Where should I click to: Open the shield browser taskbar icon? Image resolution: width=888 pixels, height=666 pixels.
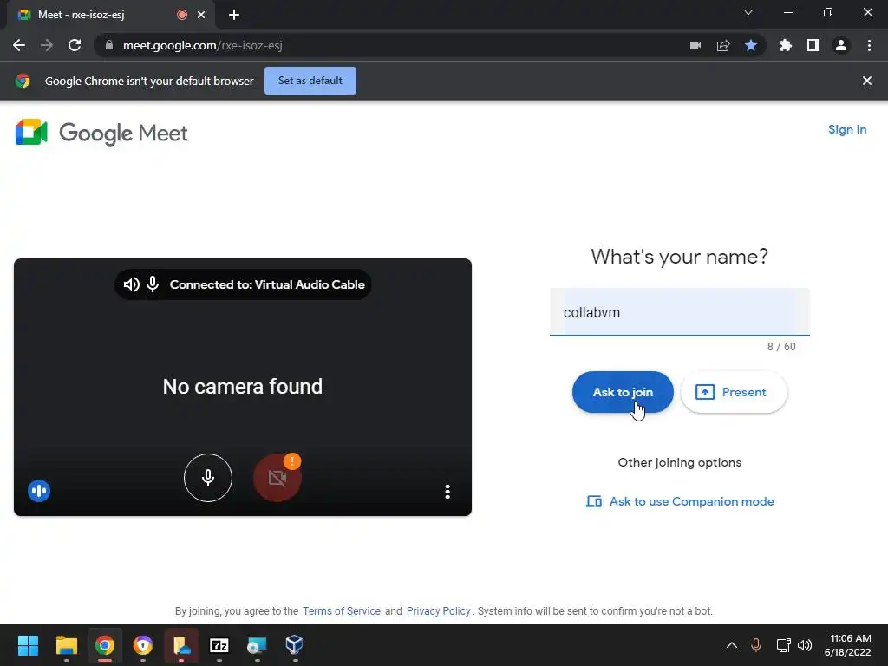(x=143, y=645)
